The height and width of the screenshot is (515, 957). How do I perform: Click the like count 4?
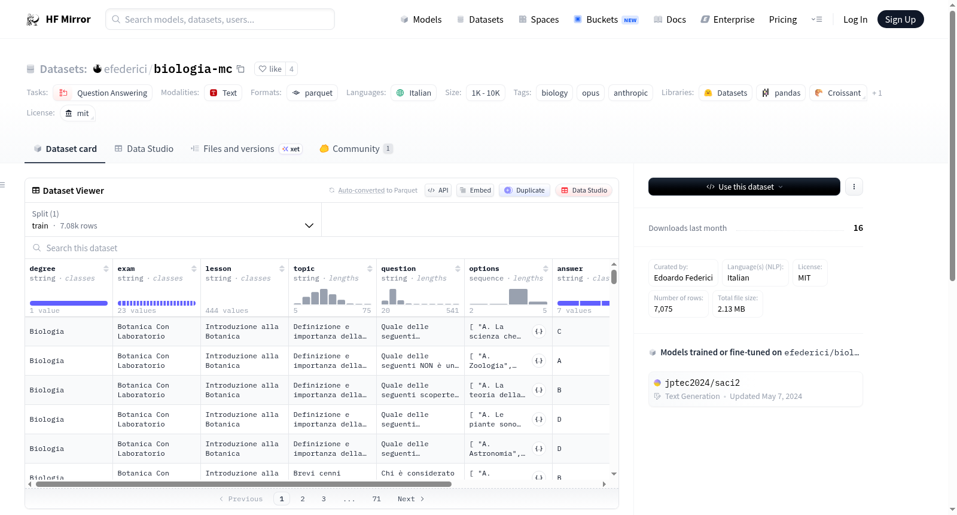click(291, 69)
